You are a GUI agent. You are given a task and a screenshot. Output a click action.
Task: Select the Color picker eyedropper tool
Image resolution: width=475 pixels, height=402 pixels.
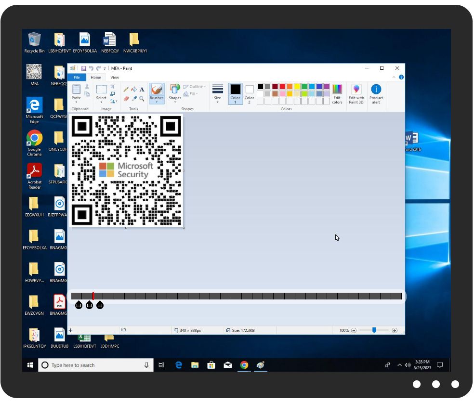tap(134, 99)
